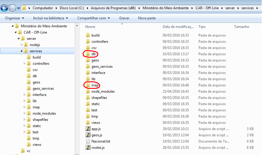Click views folder icon in file list
Image resolution: width=262 pixels, height=155 pixels.
88,122
